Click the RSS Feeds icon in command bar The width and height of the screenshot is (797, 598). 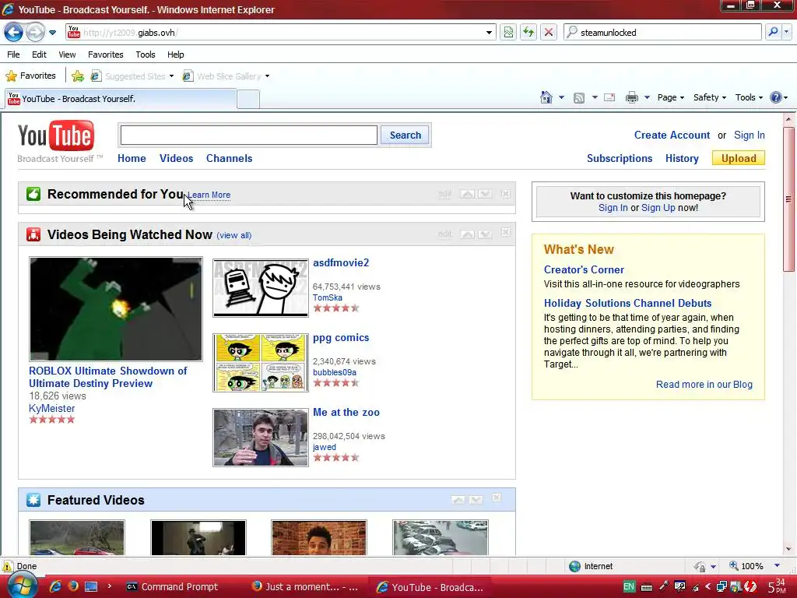(579, 97)
